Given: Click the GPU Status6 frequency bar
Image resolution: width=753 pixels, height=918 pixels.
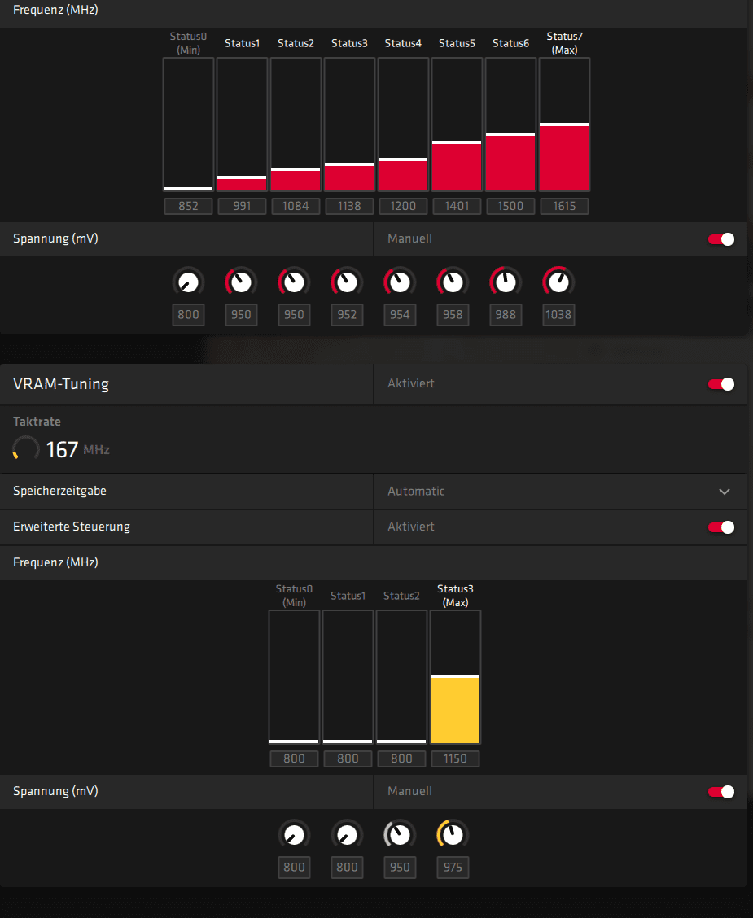Looking at the screenshot, I should pos(510,125).
